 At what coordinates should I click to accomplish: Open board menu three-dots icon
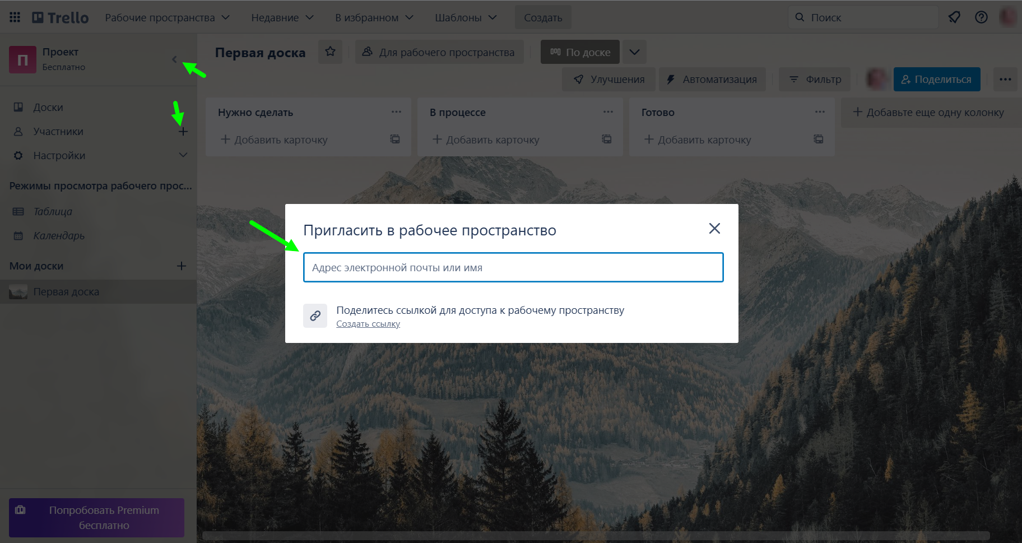1005,79
